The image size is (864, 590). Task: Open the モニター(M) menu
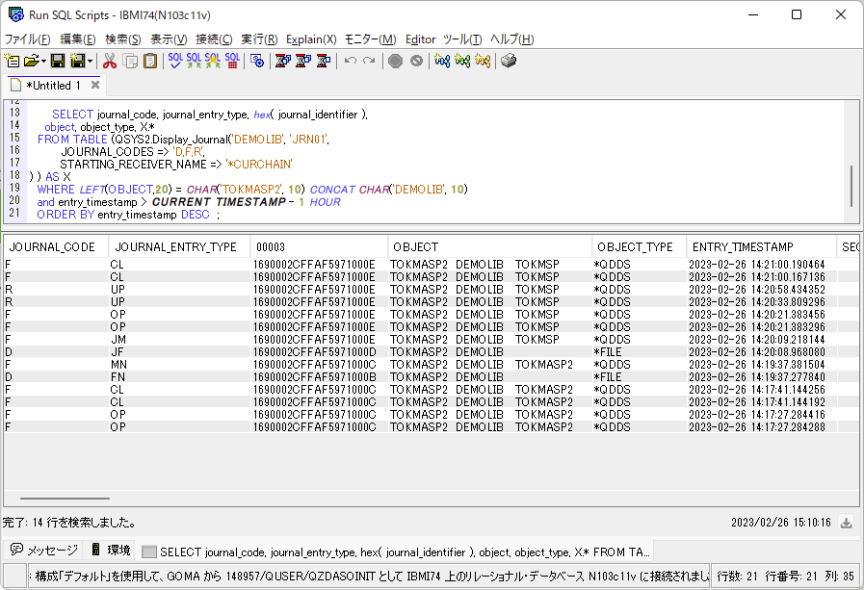370,39
